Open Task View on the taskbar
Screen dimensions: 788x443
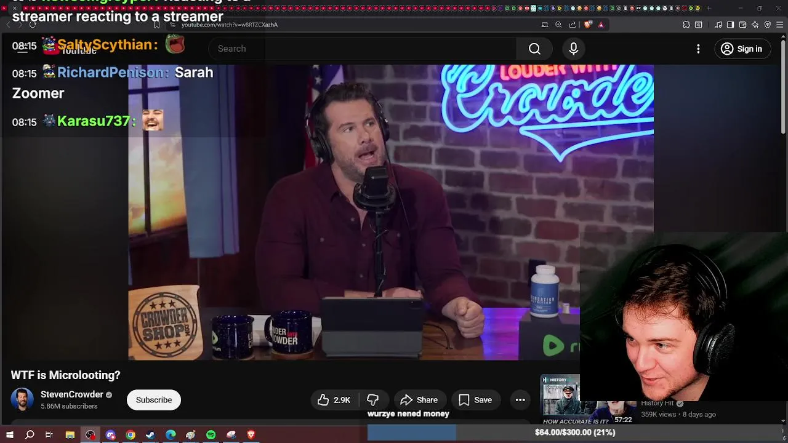49,434
